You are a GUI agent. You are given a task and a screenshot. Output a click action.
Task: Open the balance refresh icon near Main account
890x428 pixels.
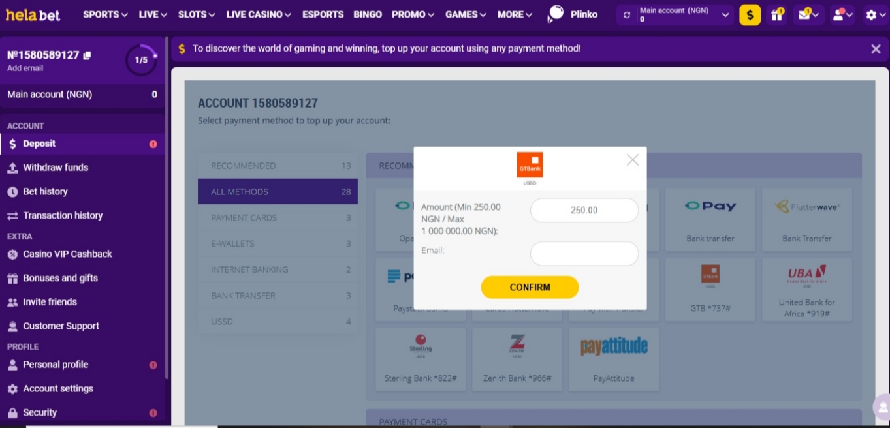coord(626,14)
